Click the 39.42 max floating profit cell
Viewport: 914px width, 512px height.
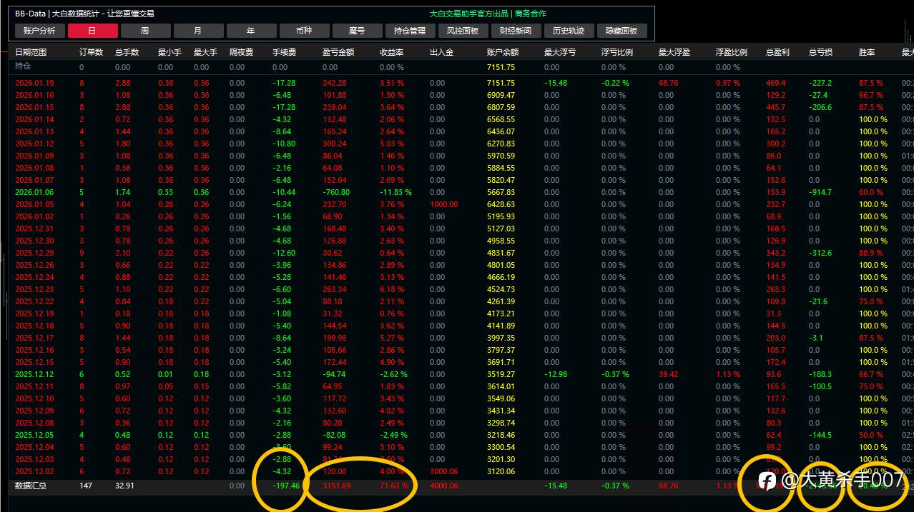pyautogui.click(x=668, y=374)
